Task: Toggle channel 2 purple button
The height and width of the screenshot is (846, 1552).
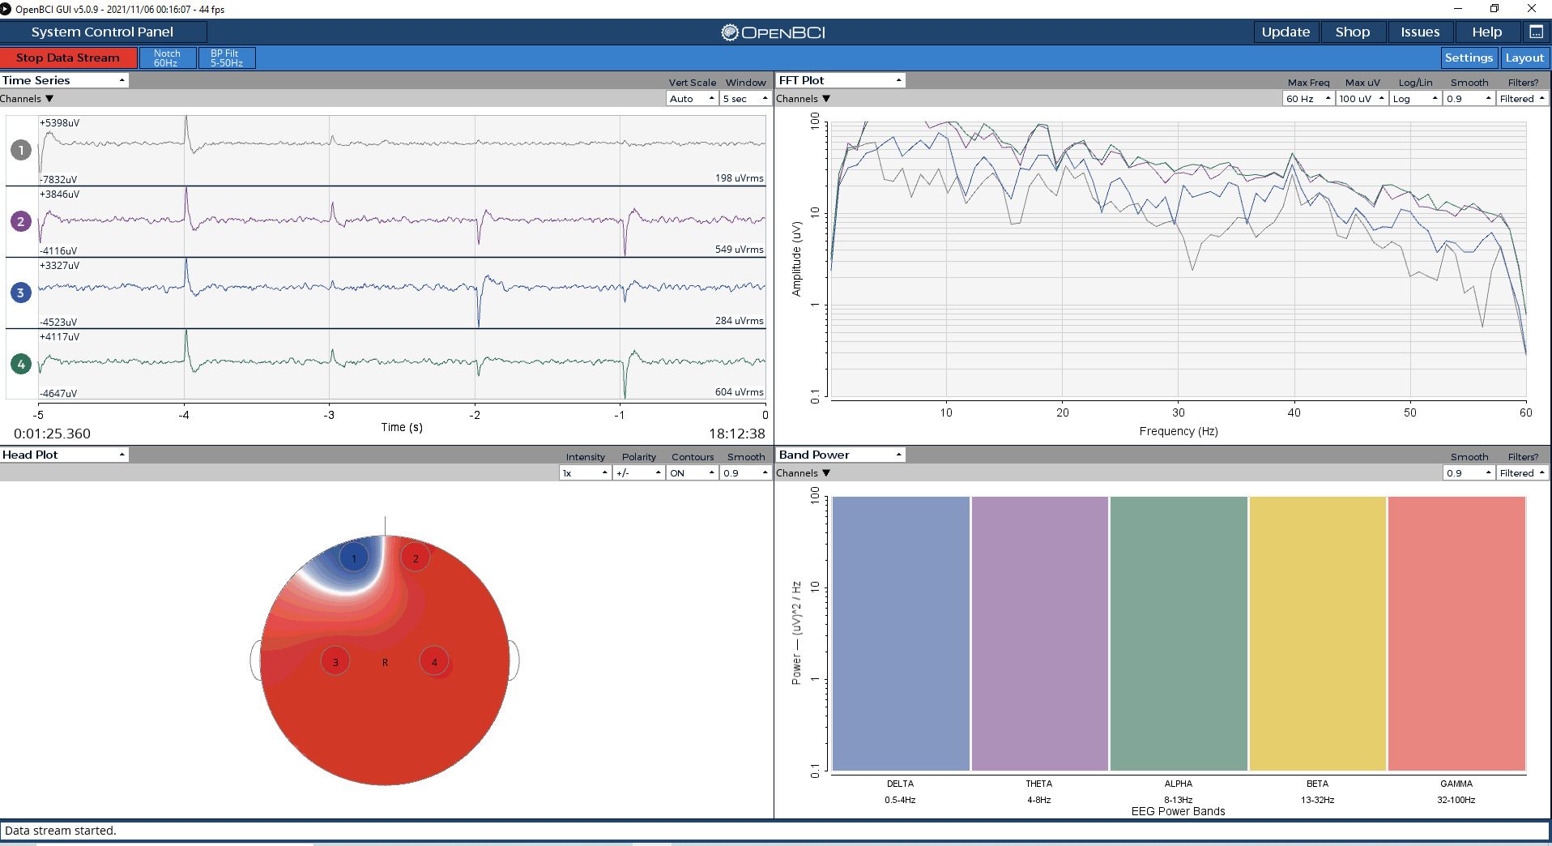Action: 21,221
